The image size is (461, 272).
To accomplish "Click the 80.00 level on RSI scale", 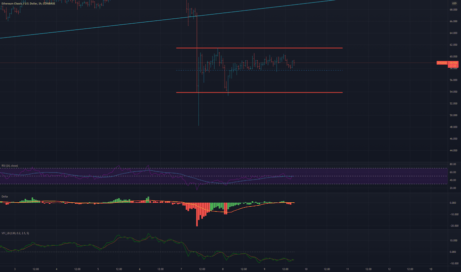I will click(x=453, y=164).
